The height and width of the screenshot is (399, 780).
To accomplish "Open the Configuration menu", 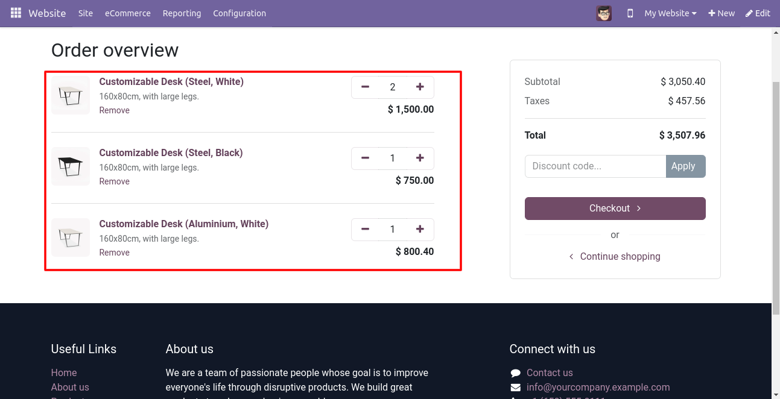I will pyautogui.click(x=239, y=13).
